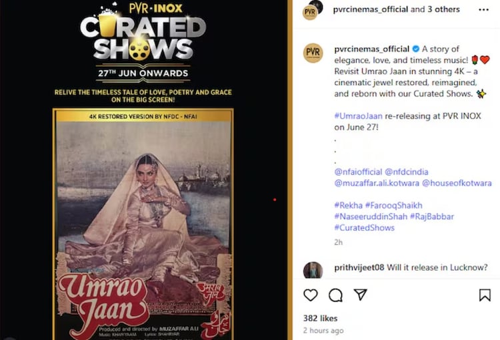Share post with paper plane icon
This screenshot has width=500, height=340.
[360, 295]
